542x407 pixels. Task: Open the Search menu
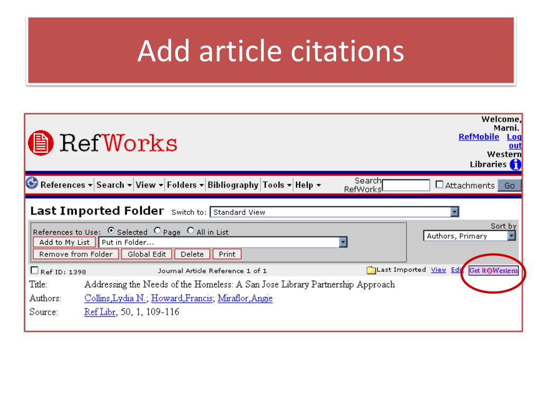point(114,185)
